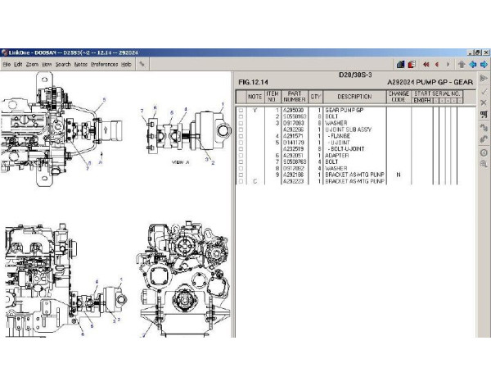Click the X icon in right sidebar
Screen dimensions: 491x386
(x=484, y=104)
